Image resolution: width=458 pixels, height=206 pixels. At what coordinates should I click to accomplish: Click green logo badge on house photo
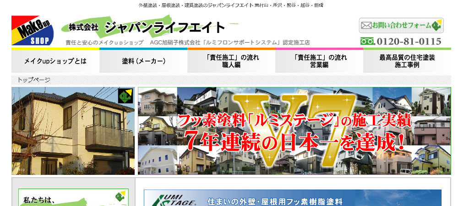(125, 96)
